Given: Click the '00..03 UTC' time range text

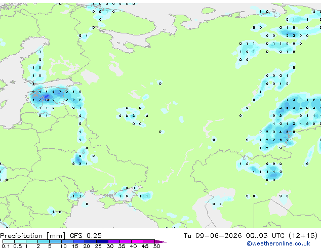Looking at the screenshot, I should coord(265,236).
